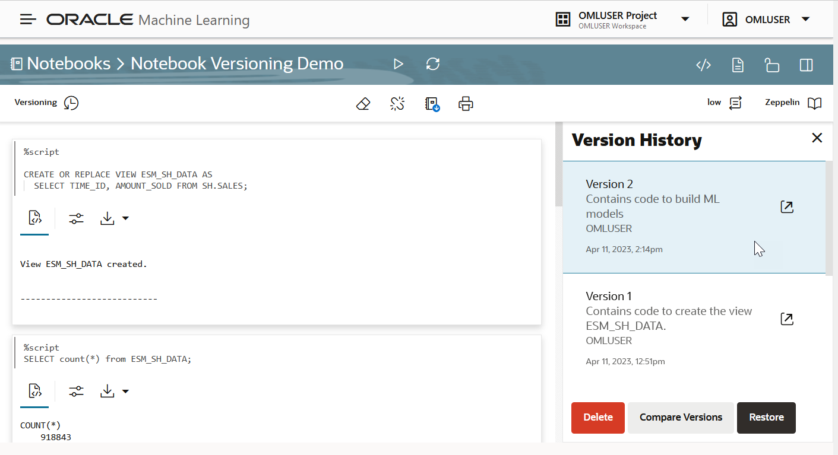Click the 918843 count result
This screenshot has height=455, width=838.
click(x=56, y=437)
